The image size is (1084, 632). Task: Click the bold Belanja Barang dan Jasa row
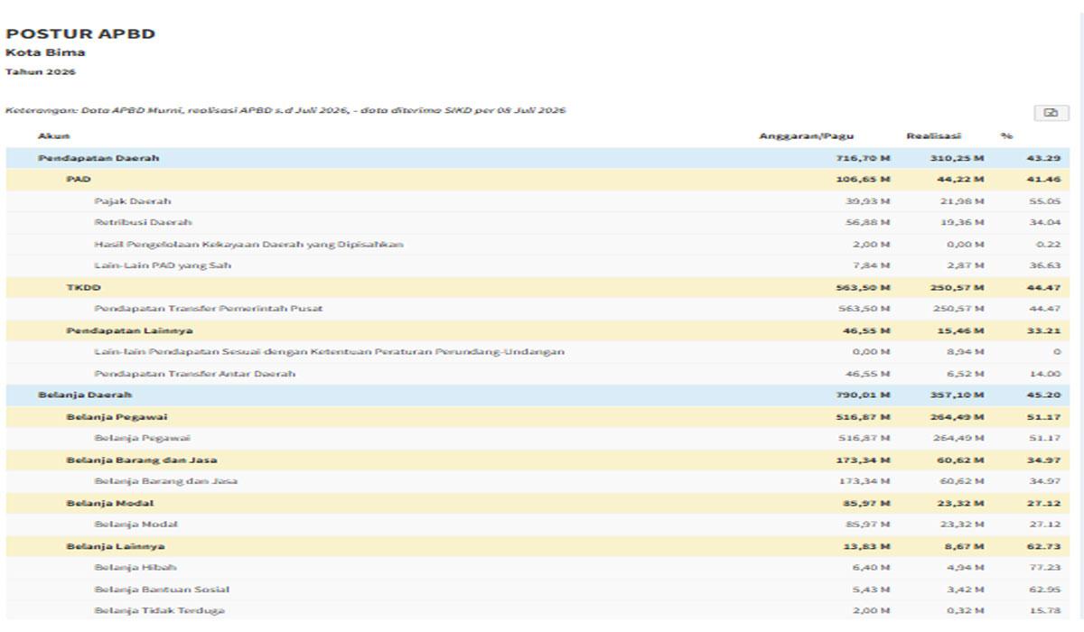point(538,460)
